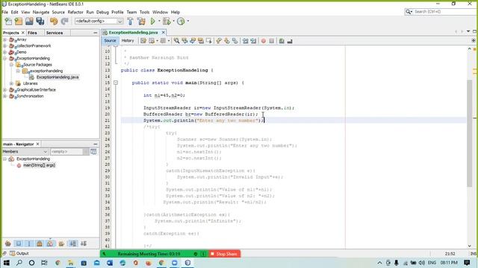Toggle Show Inherited Members in Navigator
Screen dimensions: 478x268
coord(8,243)
